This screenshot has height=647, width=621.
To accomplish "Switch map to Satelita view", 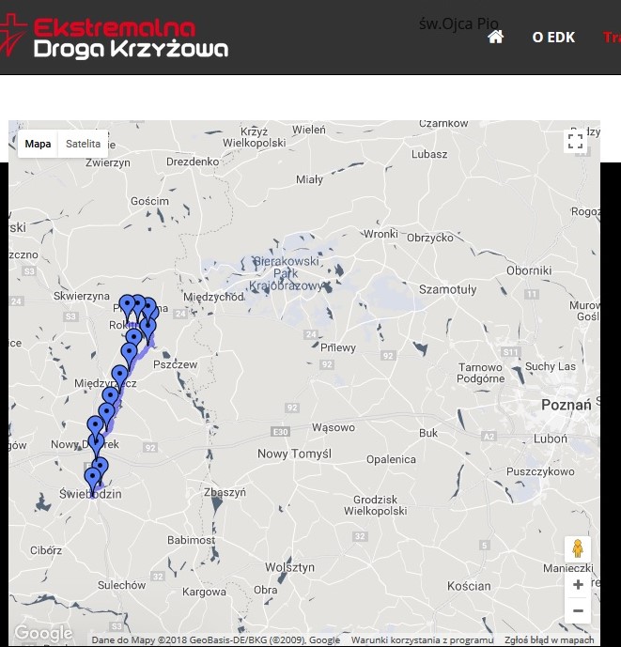I will pyautogui.click(x=83, y=144).
